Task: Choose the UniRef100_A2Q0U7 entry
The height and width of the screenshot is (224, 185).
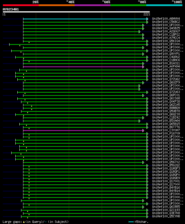Action: pyautogui.click(x=166, y=31)
